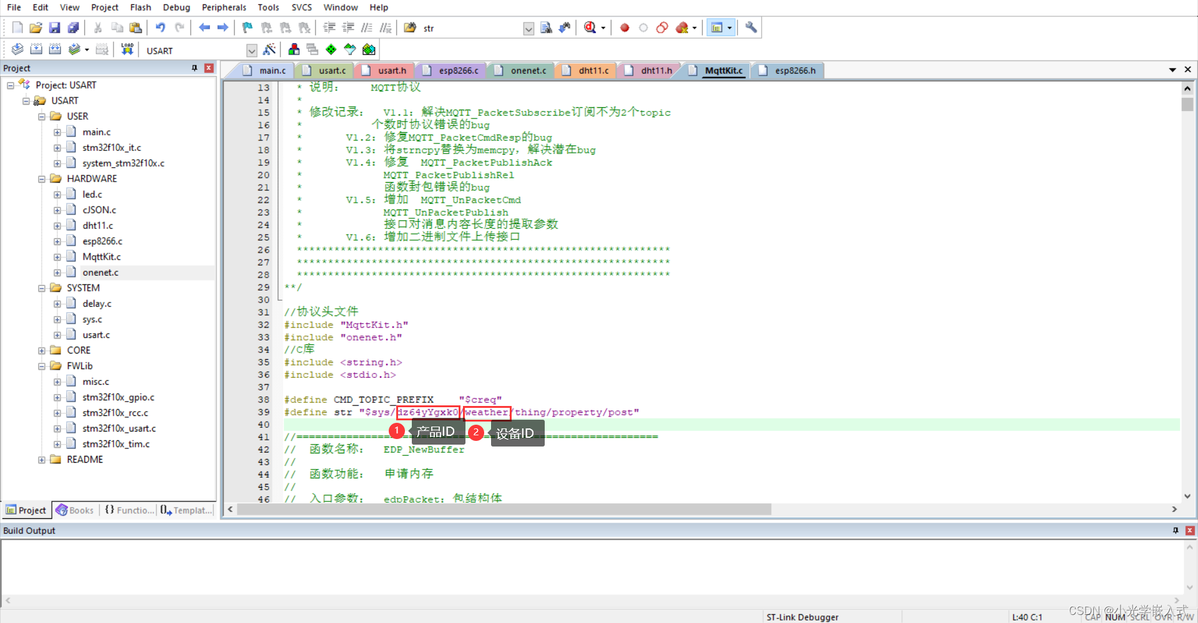The height and width of the screenshot is (623, 1198).
Task: Open Manage Project Items icon
Action: [294, 50]
